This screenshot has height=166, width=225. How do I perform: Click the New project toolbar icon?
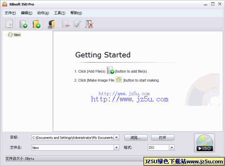click(x=9, y=23)
